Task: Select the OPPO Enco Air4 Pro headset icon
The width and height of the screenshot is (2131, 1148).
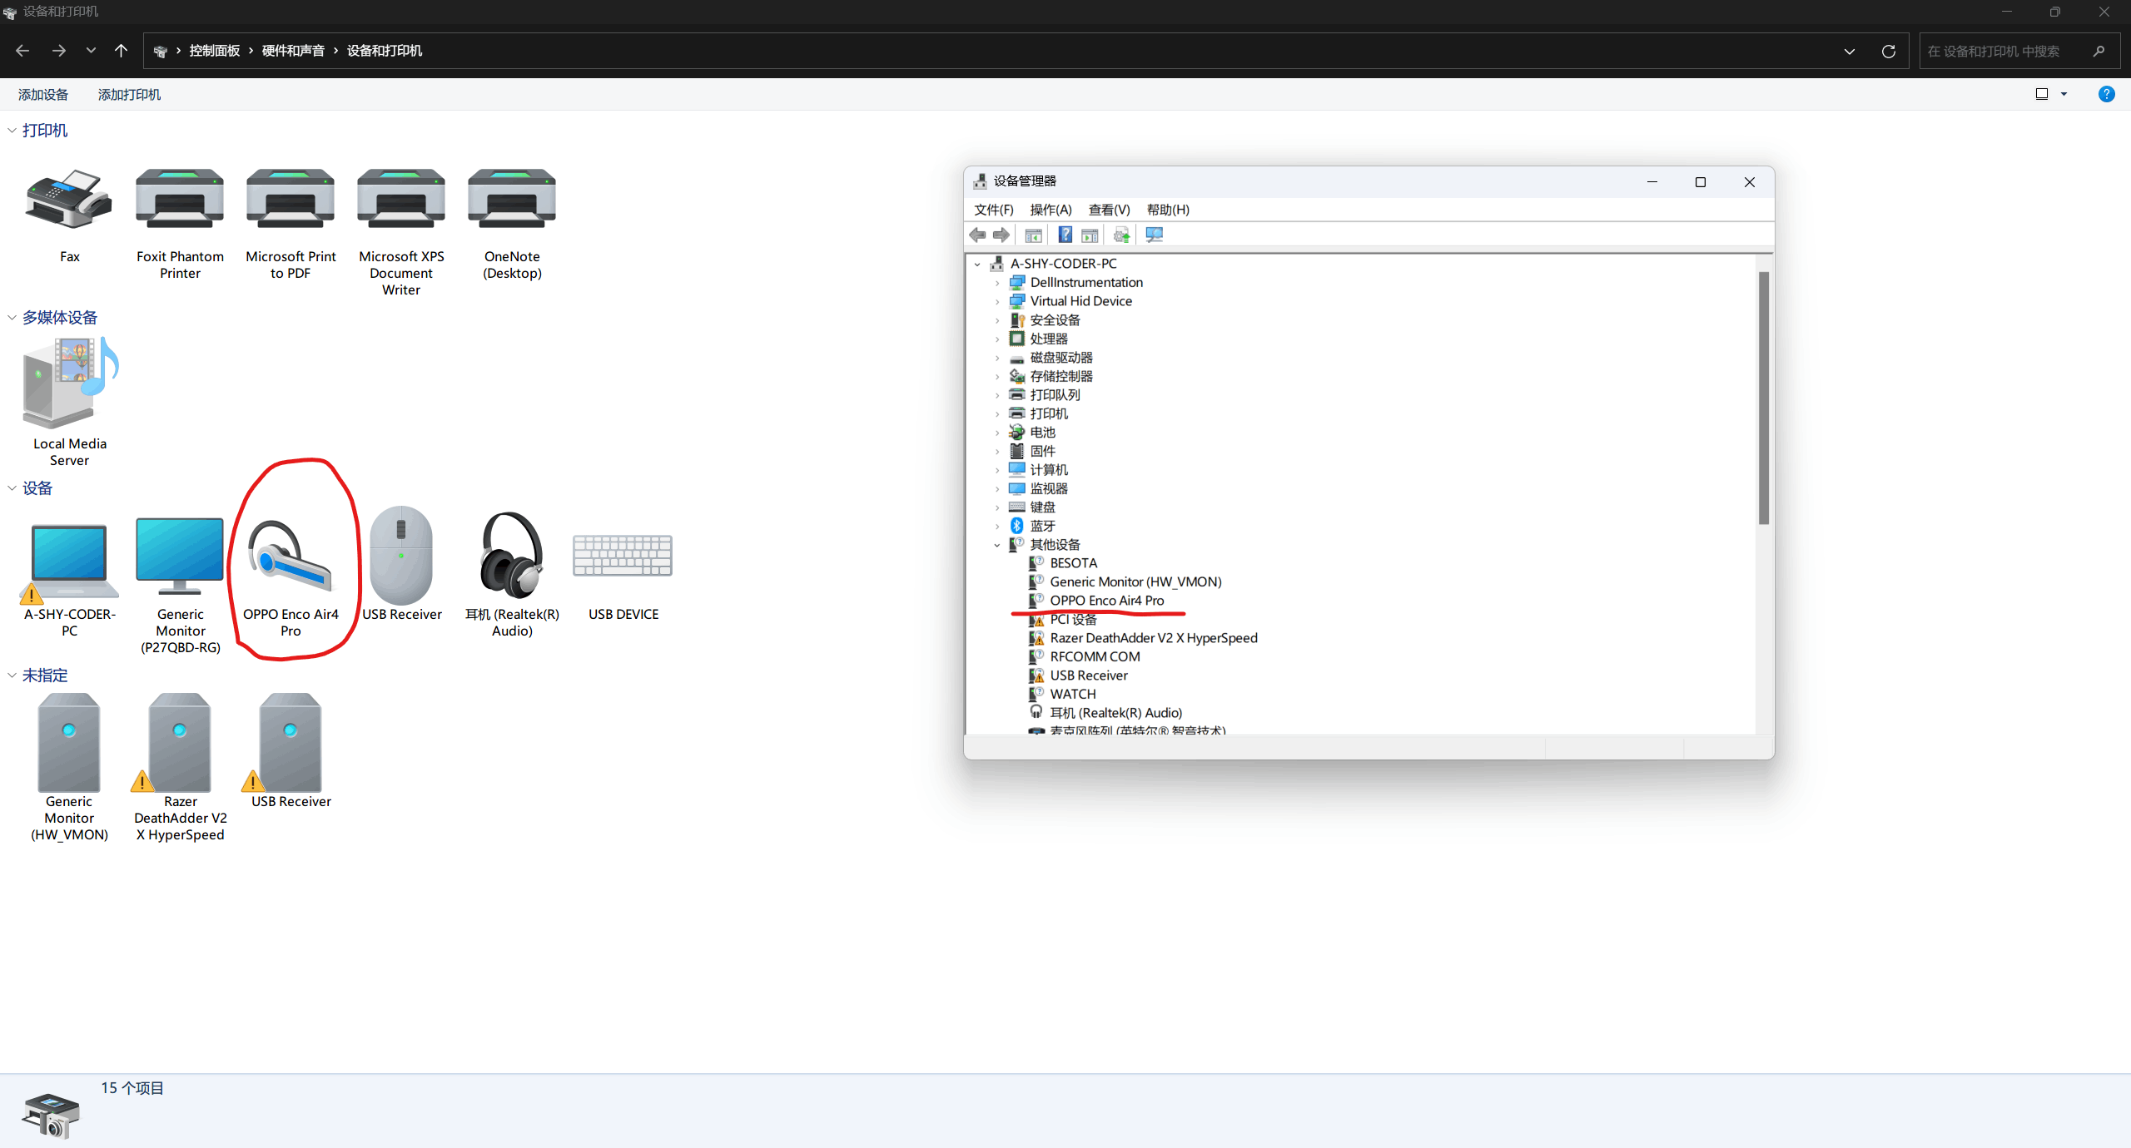Action: (291, 556)
